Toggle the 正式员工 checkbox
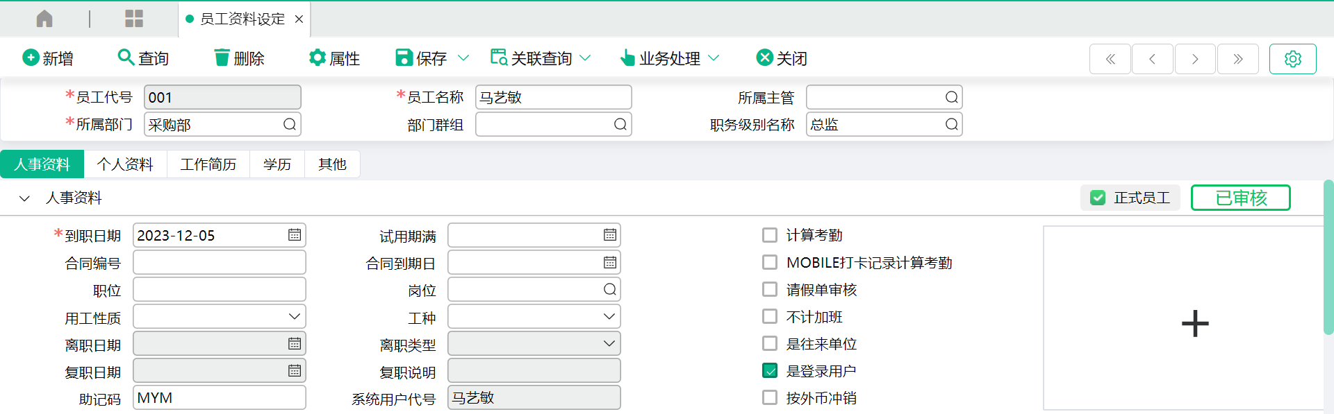 point(1098,198)
